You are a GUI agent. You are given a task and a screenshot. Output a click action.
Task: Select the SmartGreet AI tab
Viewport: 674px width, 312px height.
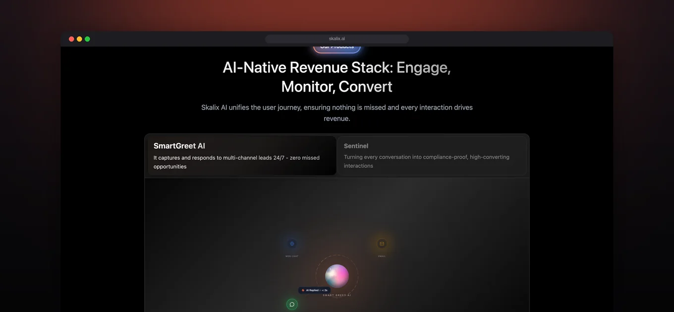click(x=242, y=156)
